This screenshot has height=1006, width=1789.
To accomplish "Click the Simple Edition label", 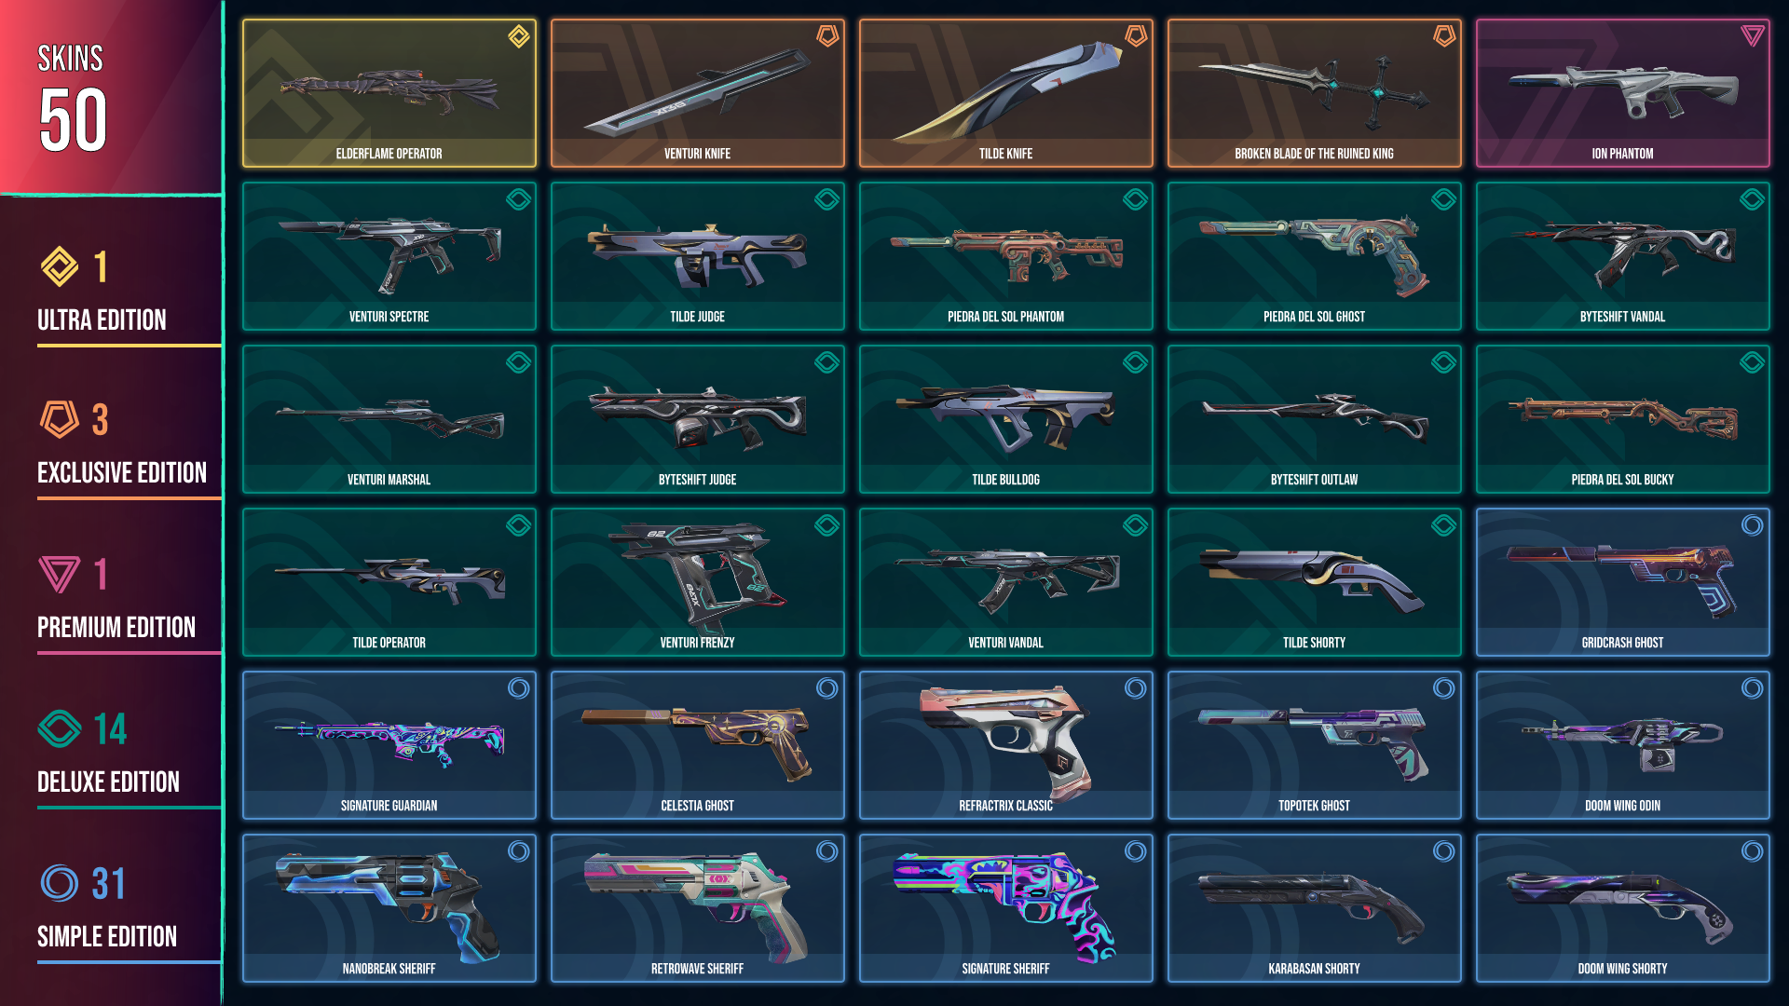I will pos(107,937).
